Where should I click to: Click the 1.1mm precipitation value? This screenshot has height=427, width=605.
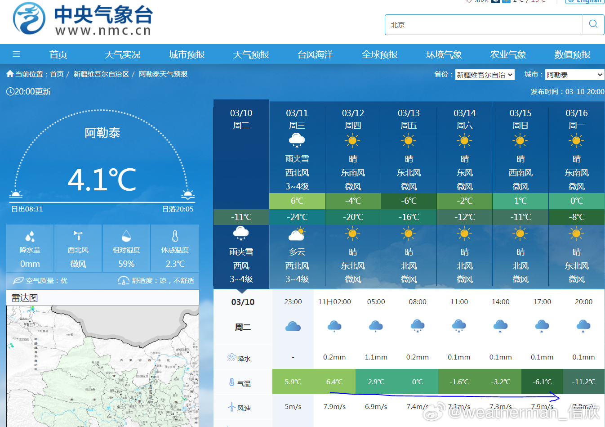click(376, 357)
